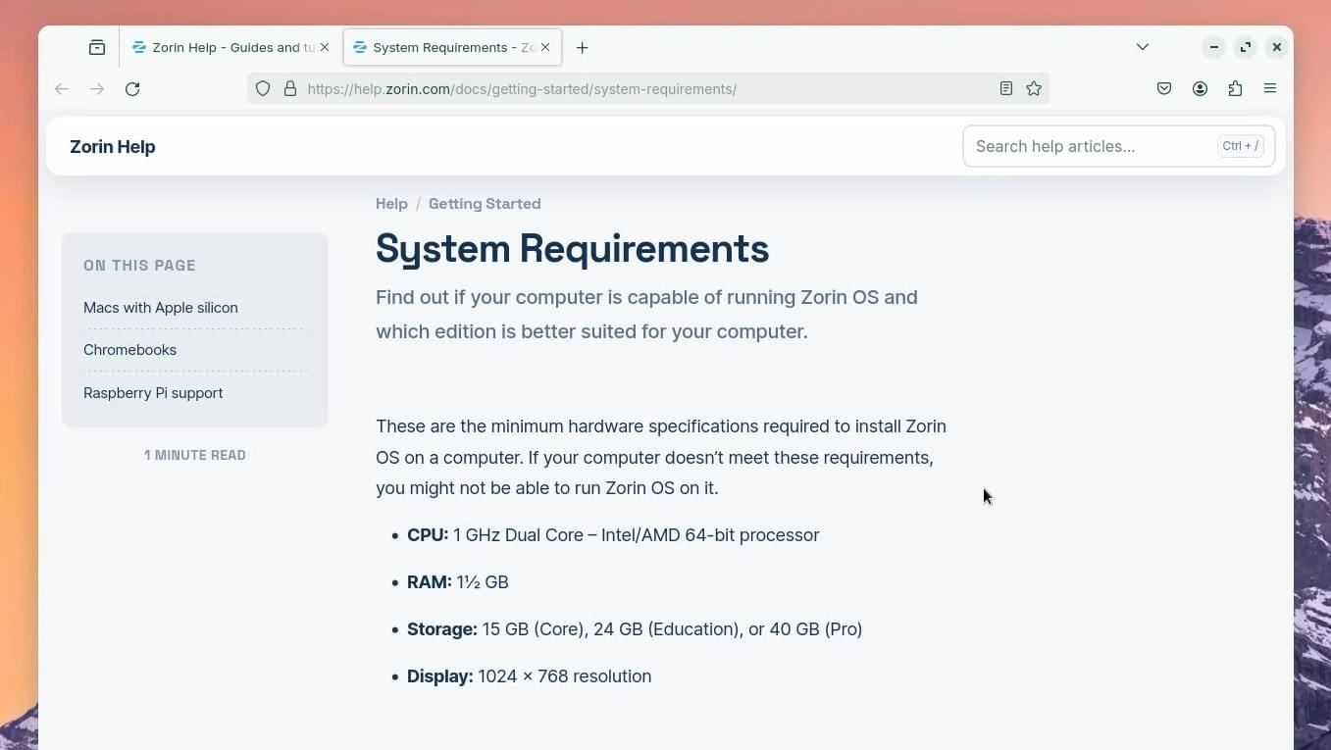
Task: Click the 'System Requirements' heading
Action: (572, 249)
